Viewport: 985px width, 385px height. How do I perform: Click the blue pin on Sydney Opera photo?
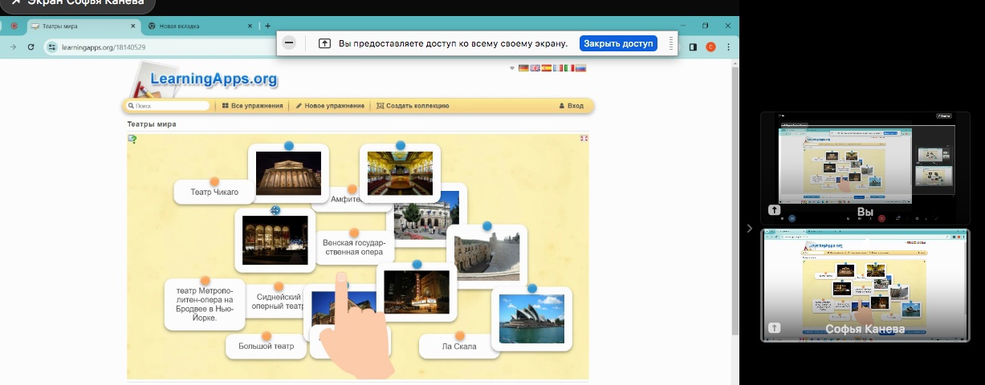coord(531,288)
